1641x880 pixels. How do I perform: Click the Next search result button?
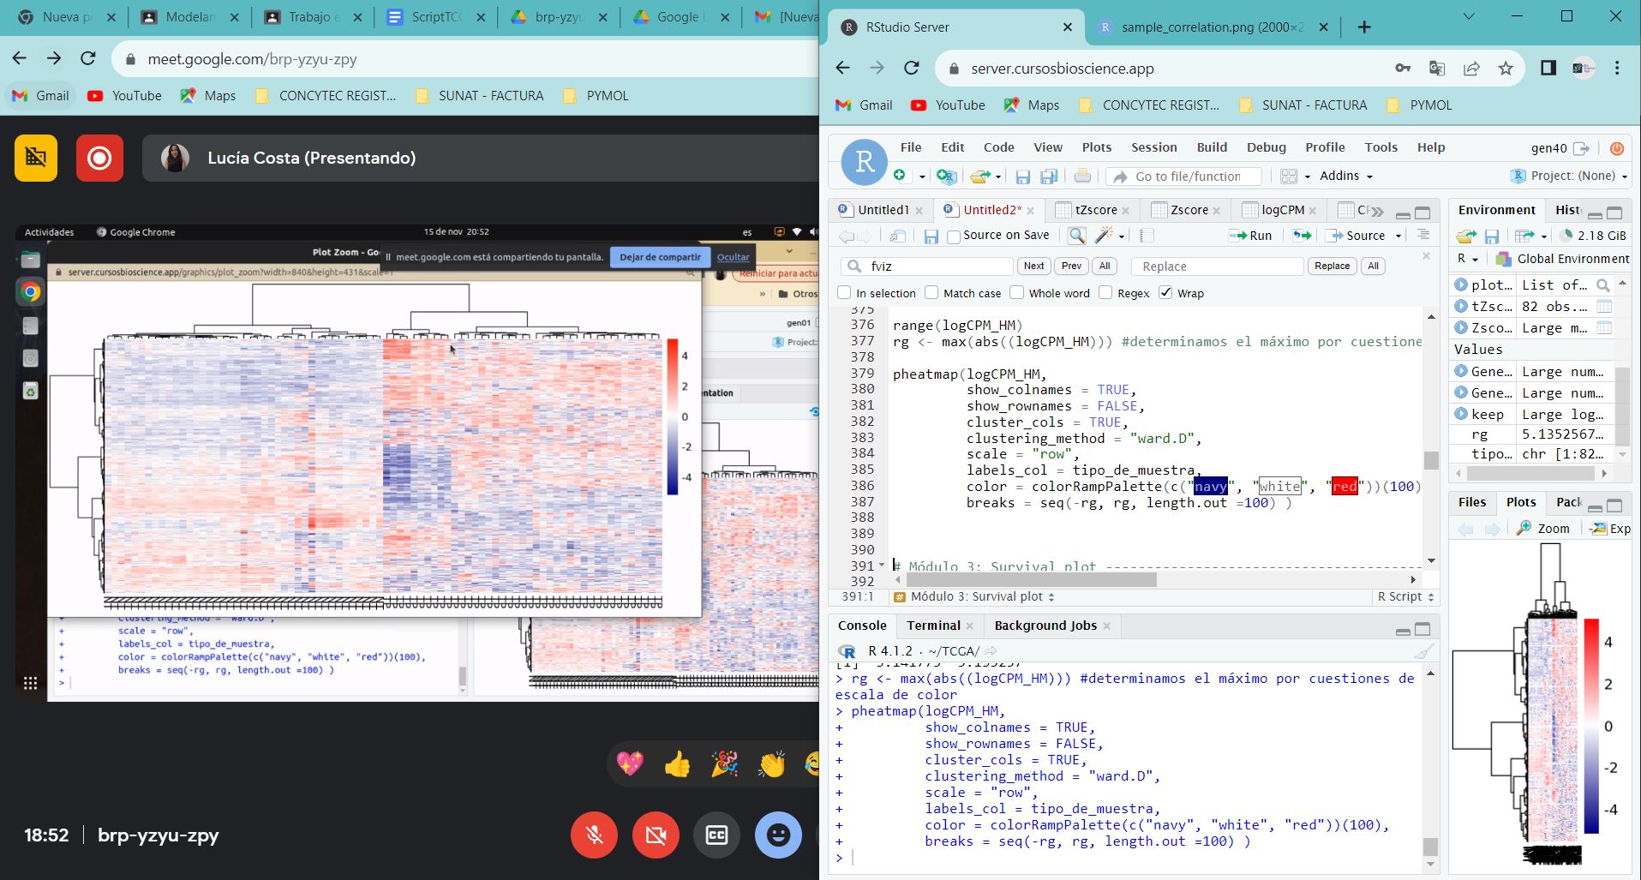1033,266
